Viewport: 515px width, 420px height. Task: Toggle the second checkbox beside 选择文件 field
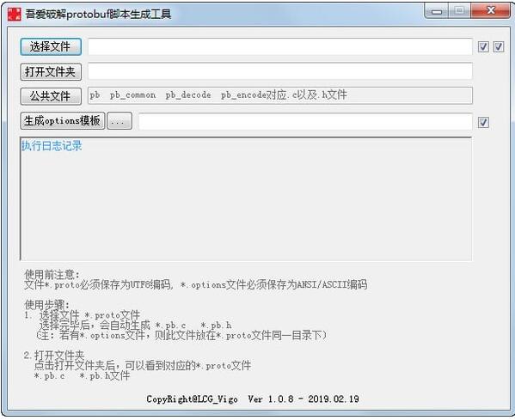[x=499, y=47]
